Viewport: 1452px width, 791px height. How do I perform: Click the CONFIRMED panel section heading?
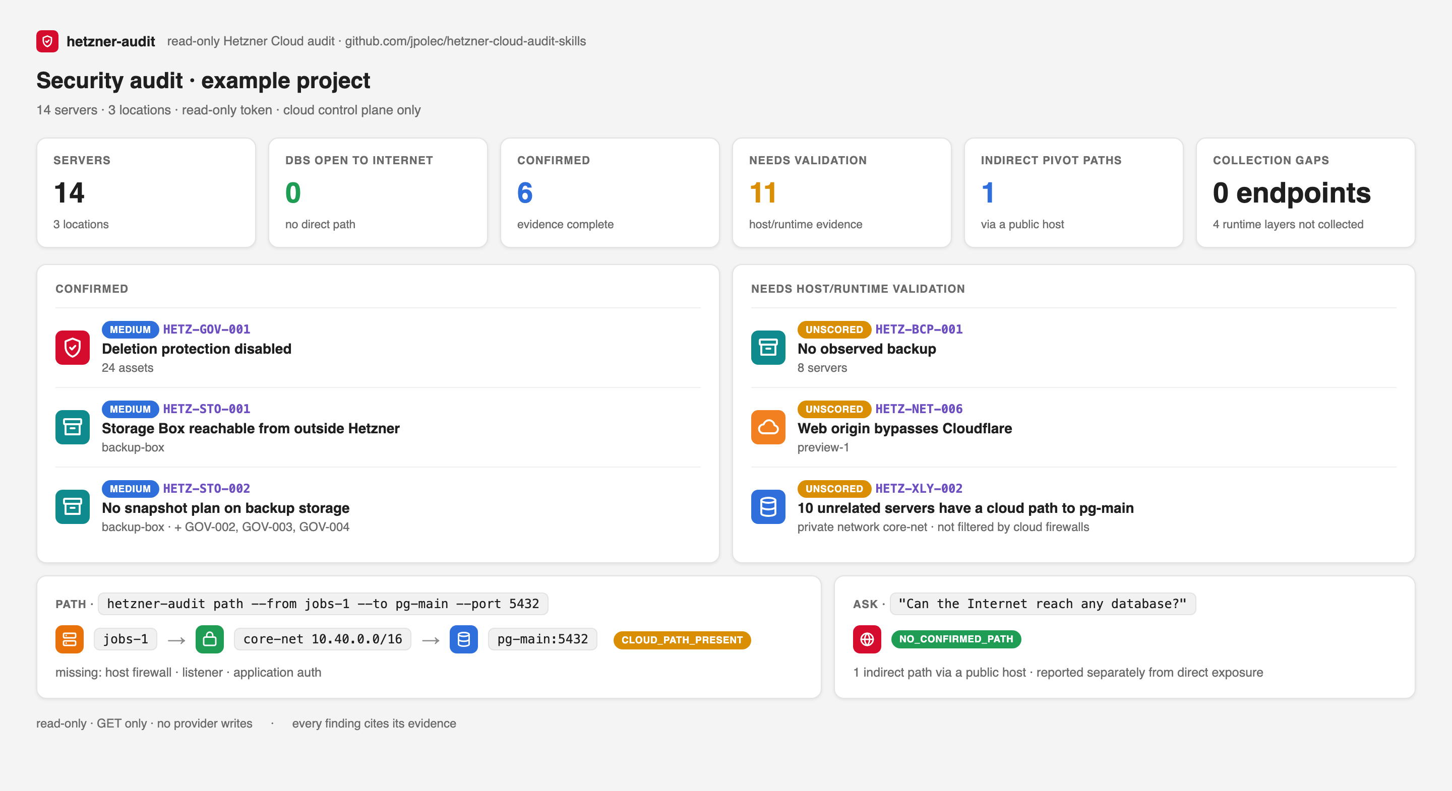pyautogui.click(x=91, y=289)
